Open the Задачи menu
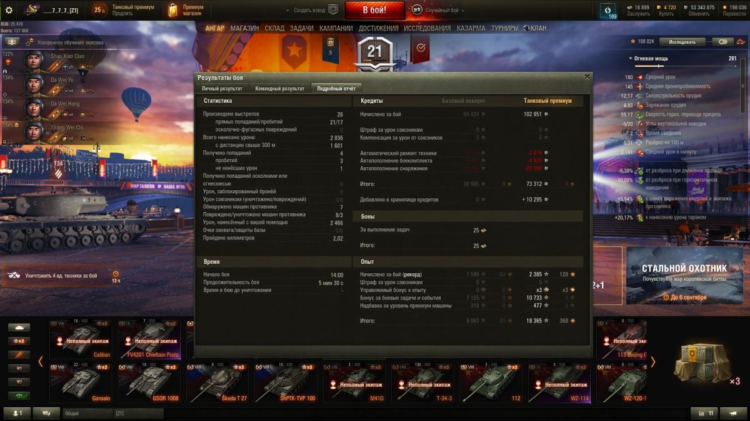 (302, 28)
